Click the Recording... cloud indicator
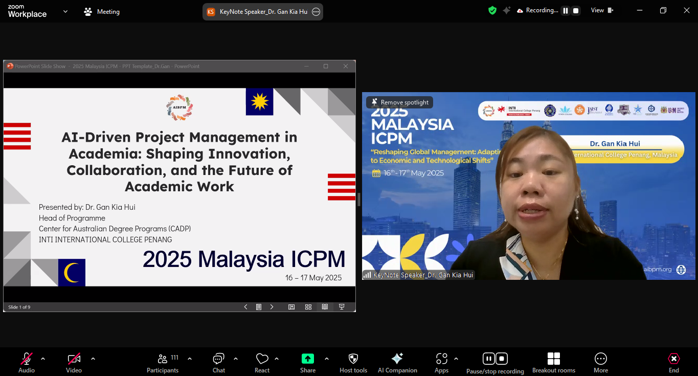Viewport: 698px width, 376px height. tap(537, 10)
